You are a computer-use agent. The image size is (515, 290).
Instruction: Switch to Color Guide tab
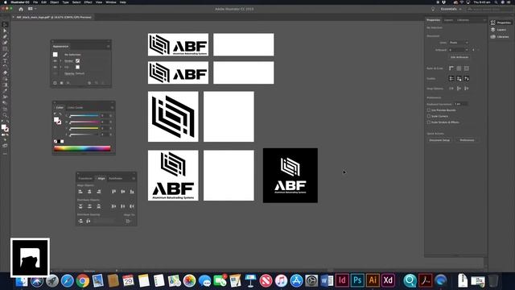pyautogui.click(x=75, y=107)
